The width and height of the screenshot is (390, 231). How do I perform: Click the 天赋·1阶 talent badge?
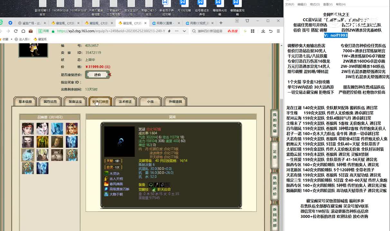[113, 161]
